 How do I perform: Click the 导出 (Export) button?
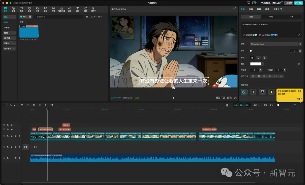[298, 3]
